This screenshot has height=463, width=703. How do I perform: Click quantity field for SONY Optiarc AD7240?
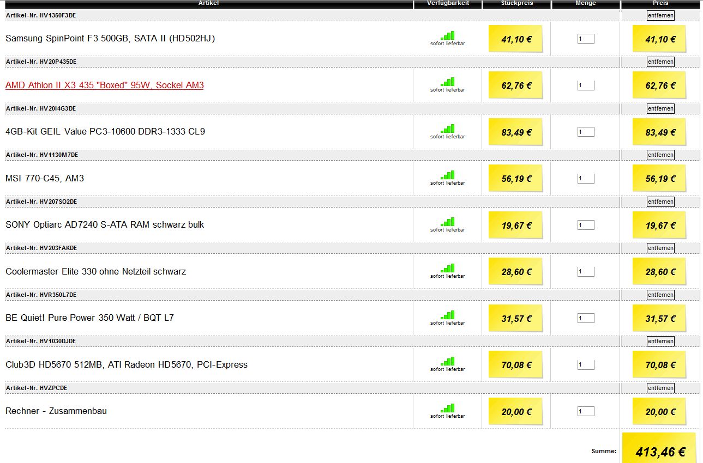586,225
